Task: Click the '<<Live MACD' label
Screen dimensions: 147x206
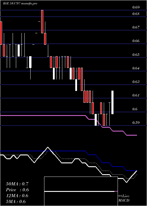Action: (x=124, y=198)
